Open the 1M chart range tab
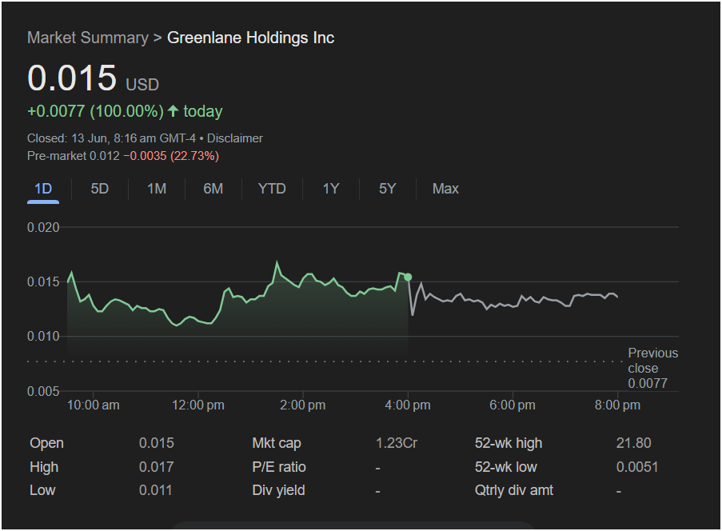This screenshot has width=722, height=531. [157, 189]
